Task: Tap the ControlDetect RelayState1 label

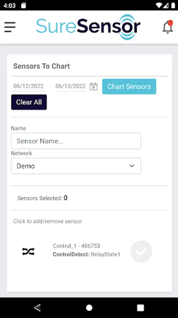Action: pos(87,254)
